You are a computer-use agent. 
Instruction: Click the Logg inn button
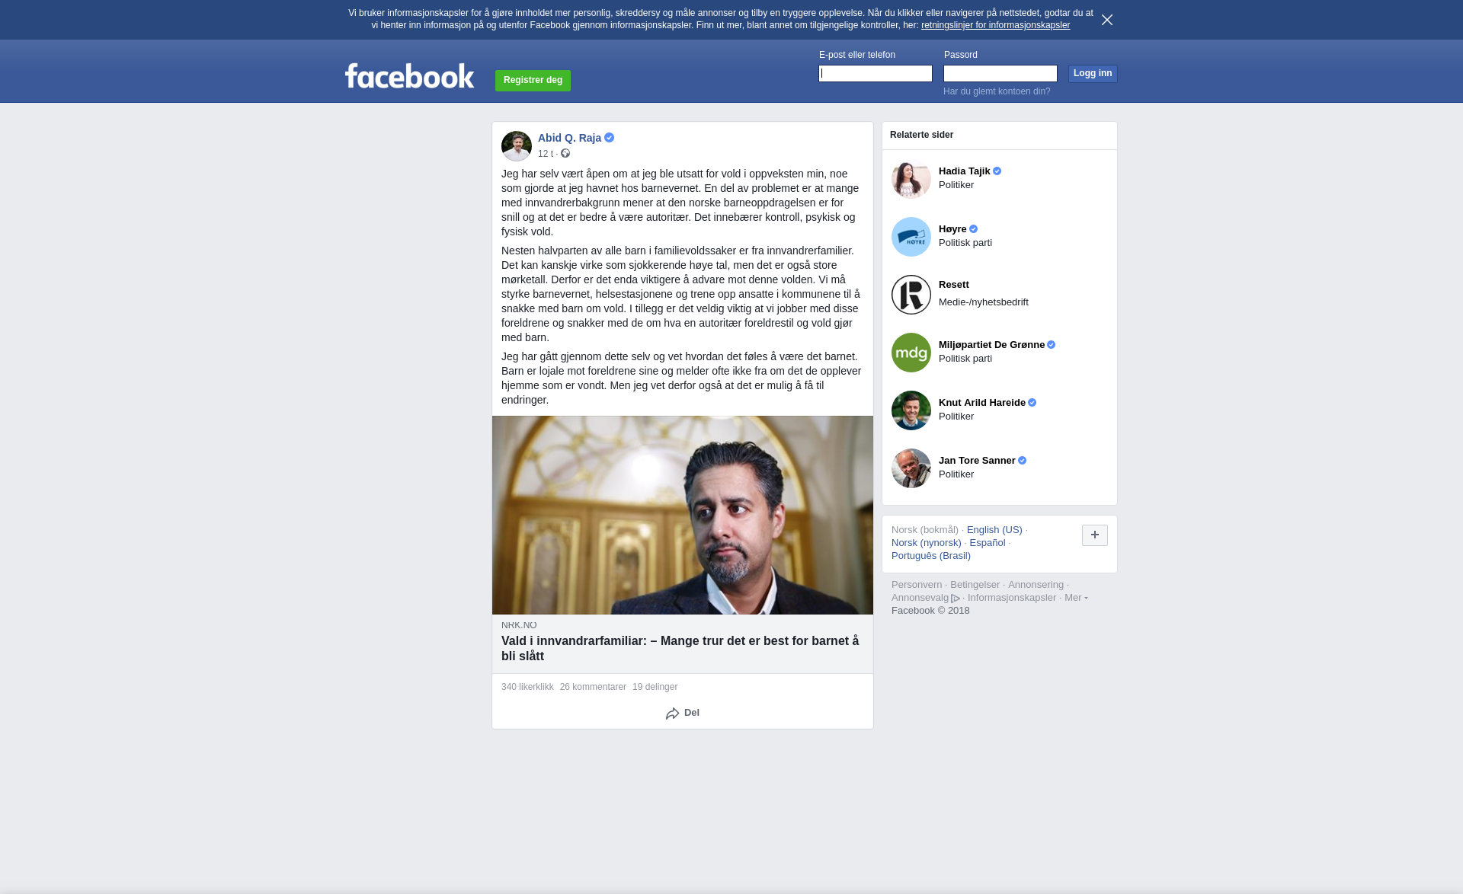click(1093, 73)
